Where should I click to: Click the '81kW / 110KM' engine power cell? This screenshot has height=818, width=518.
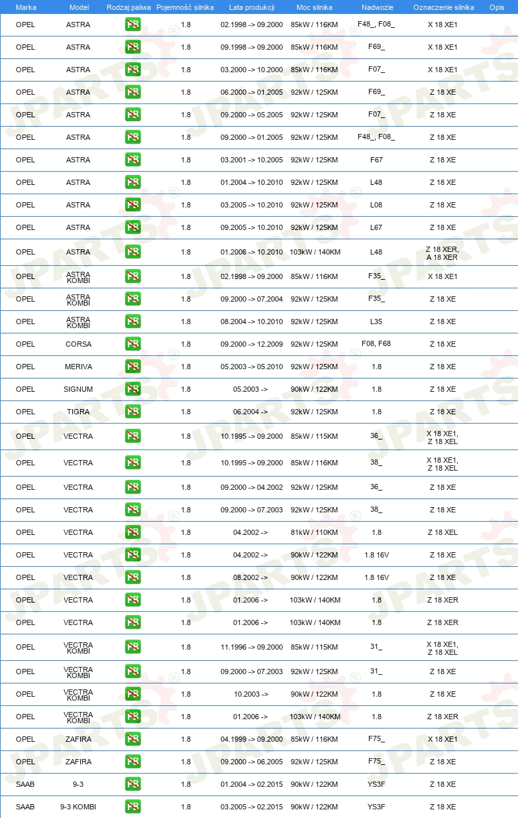click(x=315, y=532)
